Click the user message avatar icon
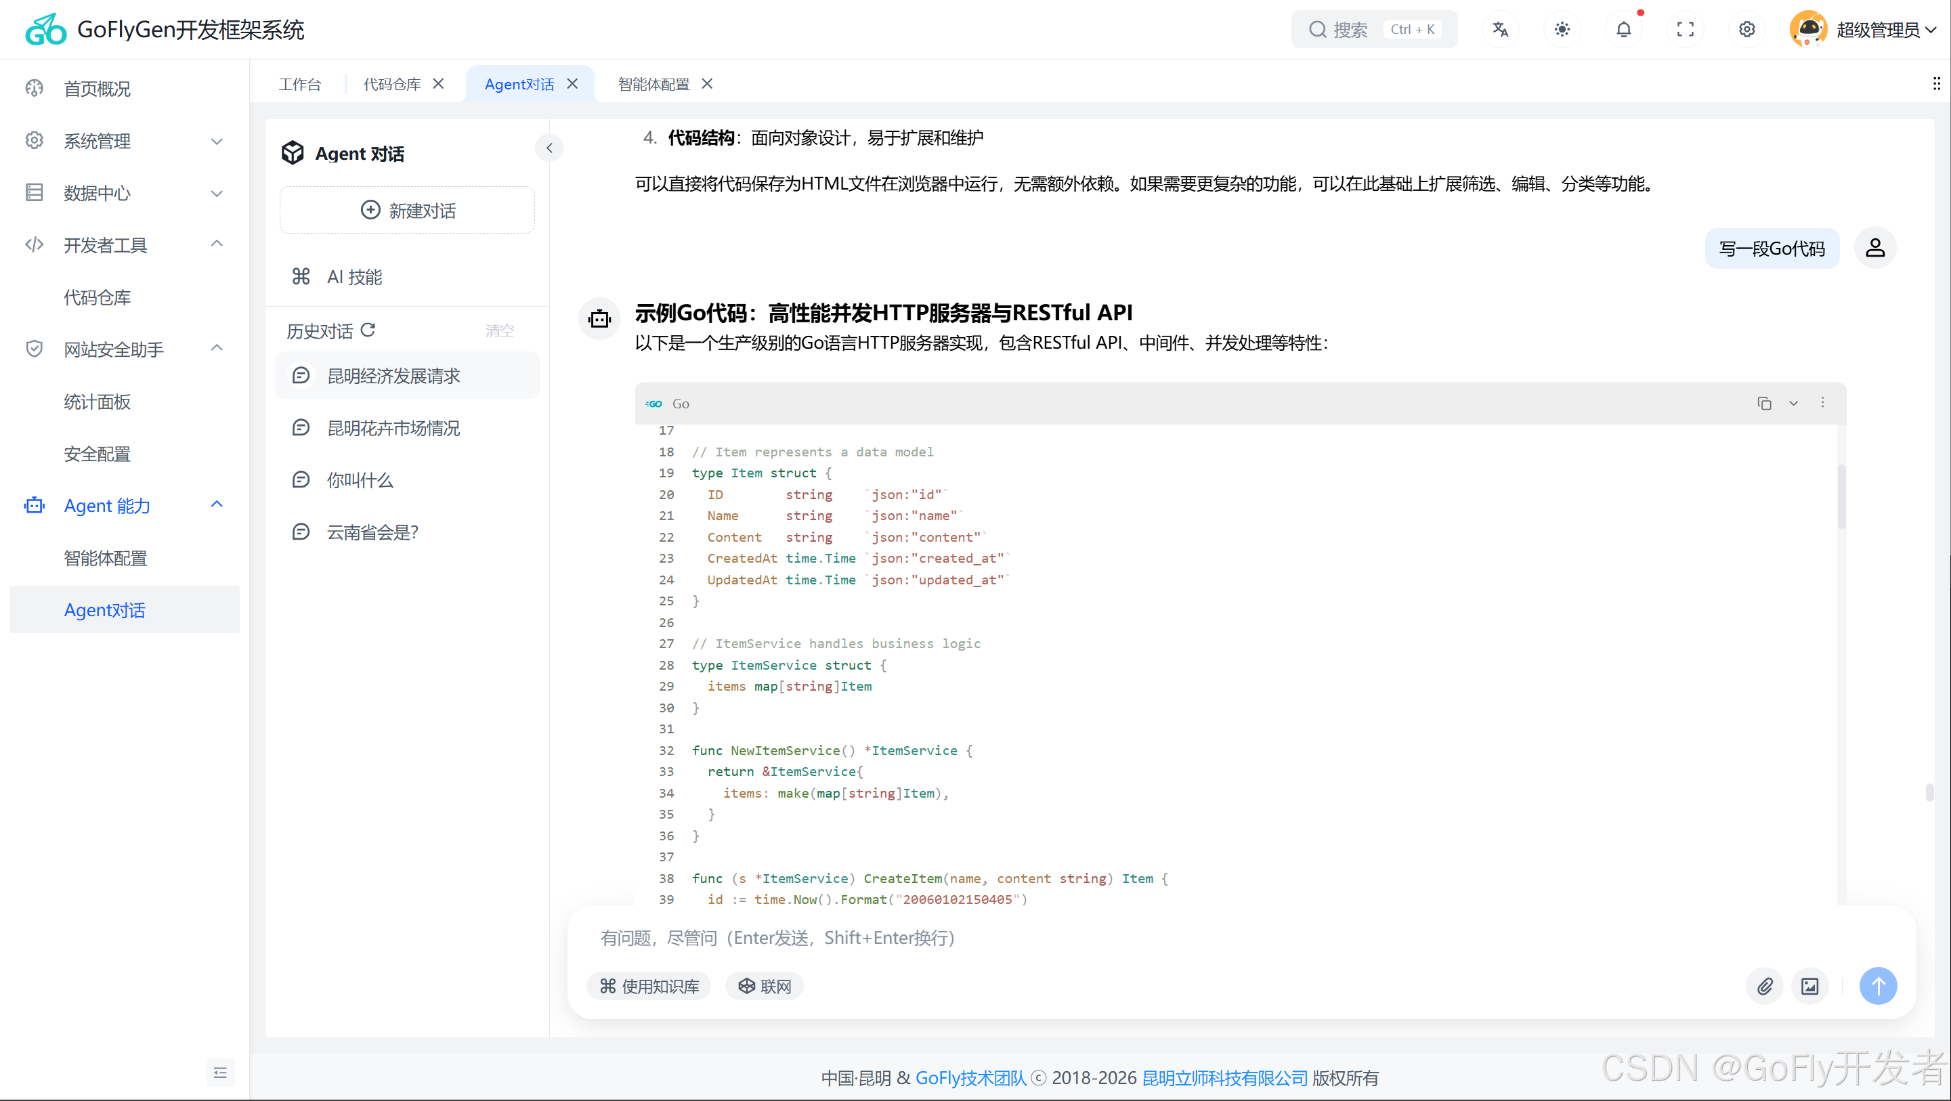1951x1101 pixels. pos(1874,248)
